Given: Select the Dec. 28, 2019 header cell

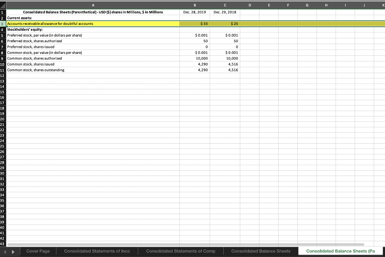Looking at the screenshot, I should 195,12.
